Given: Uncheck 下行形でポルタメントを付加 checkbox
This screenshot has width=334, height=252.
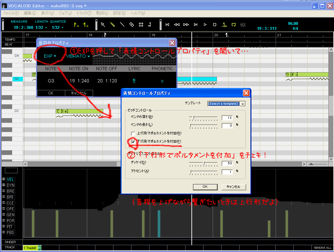Looking at the screenshot, I should click(x=133, y=141).
